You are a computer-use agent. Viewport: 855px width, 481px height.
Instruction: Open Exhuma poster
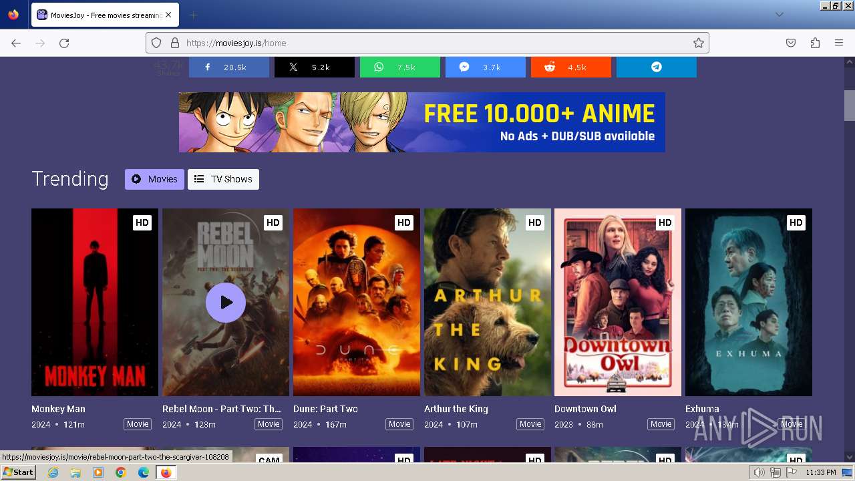(x=749, y=302)
